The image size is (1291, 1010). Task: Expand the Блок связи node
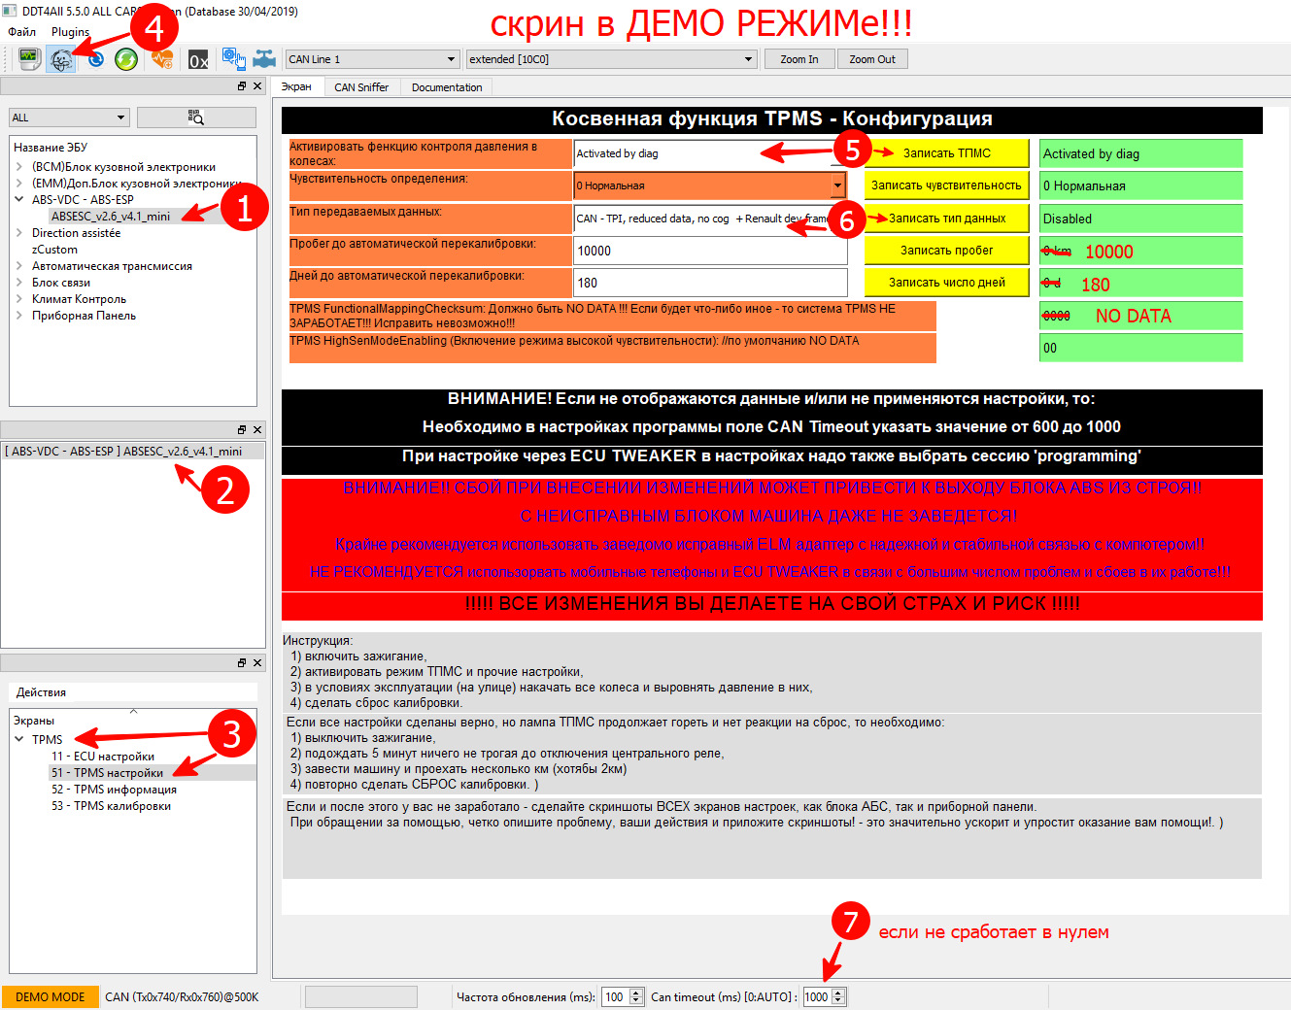point(18,283)
